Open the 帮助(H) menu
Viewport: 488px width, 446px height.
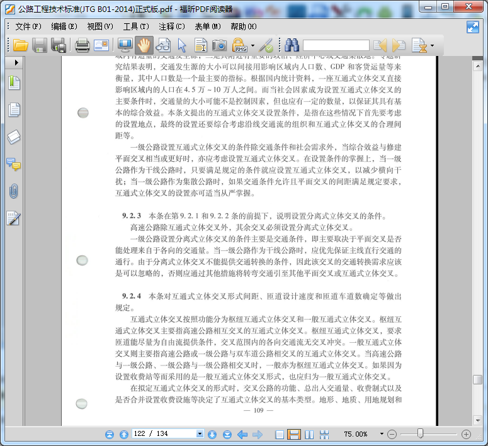coord(244,27)
